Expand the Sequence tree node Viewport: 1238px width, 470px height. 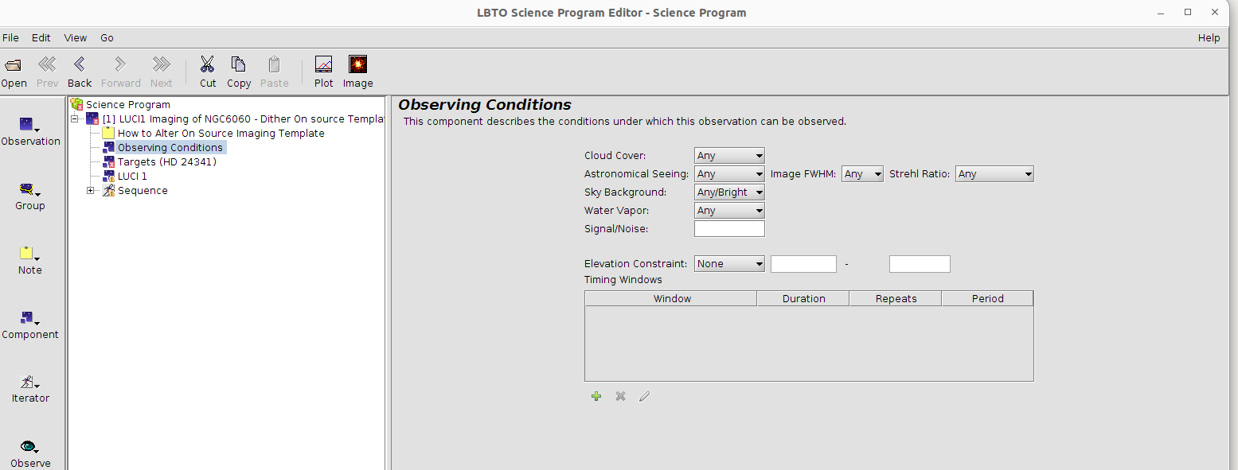click(91, 191)
